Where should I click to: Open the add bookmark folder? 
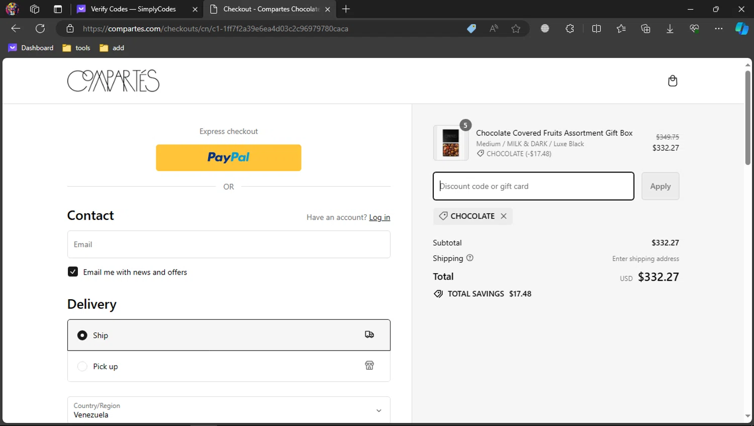[112, 48]
